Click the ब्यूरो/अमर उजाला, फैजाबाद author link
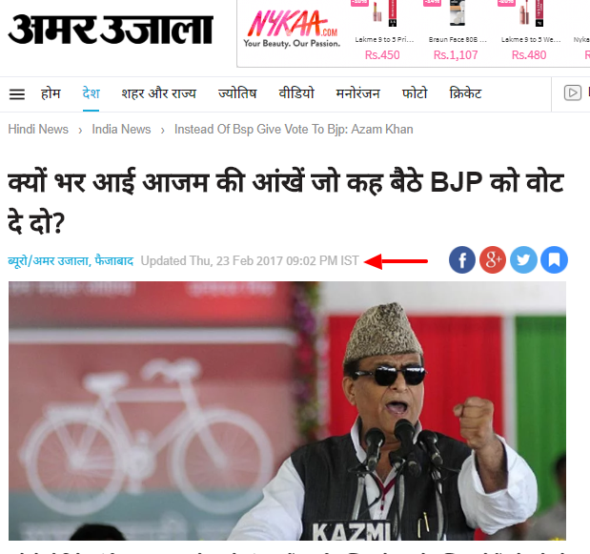The image size is (590, 554). coord(71,261)
